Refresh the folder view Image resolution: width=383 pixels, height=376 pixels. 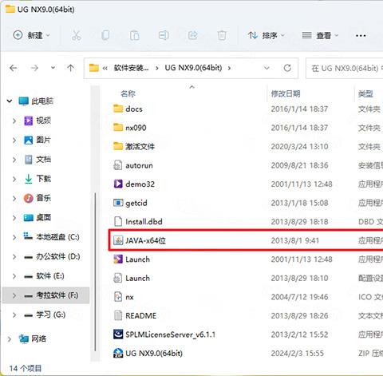(x=287, y=68)
